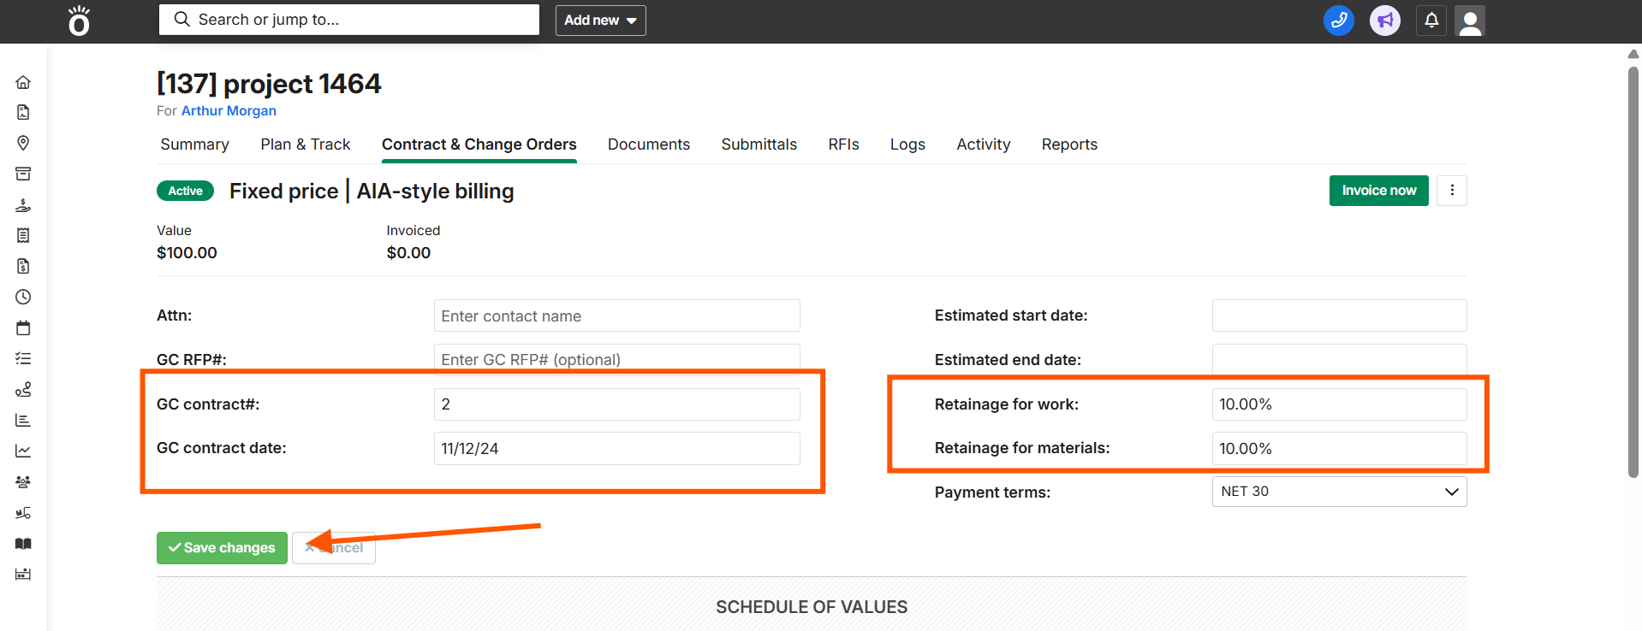
Task: Click the Save changes button
Action: click(x=222, y=548)
